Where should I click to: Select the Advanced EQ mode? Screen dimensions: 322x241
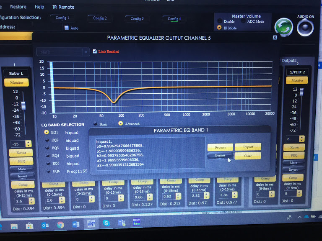[x=121, y=123]
